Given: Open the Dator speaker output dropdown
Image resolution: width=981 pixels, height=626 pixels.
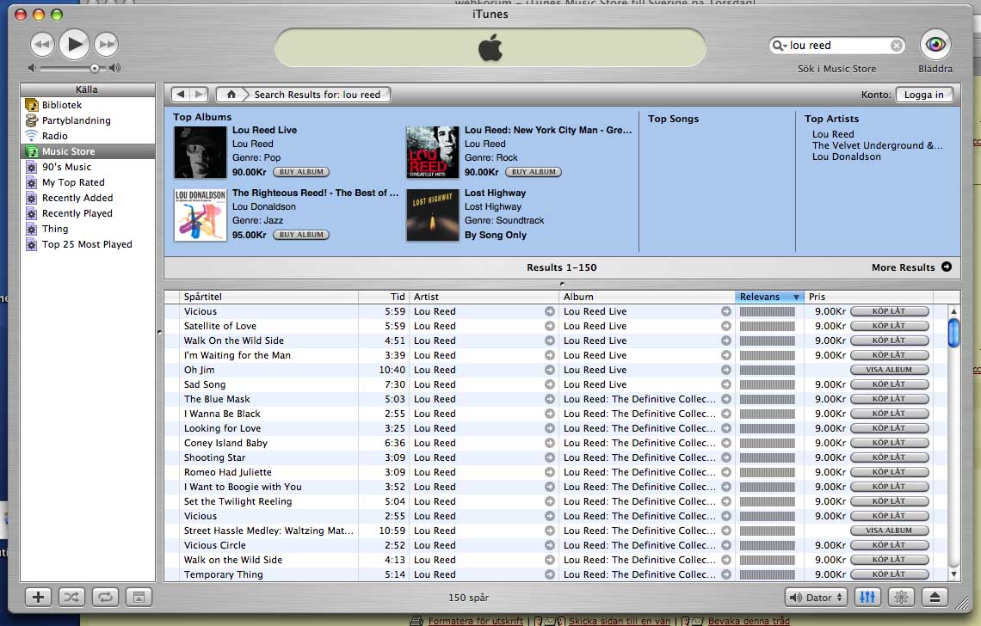Looking at the screenshot, I should tap(817, 598).
